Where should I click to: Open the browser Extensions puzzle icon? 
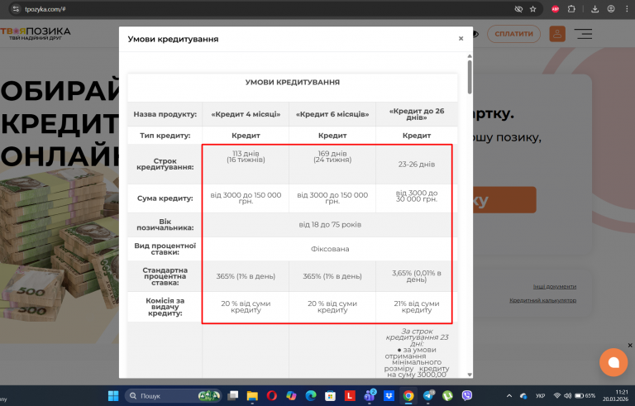pos(571,9)
